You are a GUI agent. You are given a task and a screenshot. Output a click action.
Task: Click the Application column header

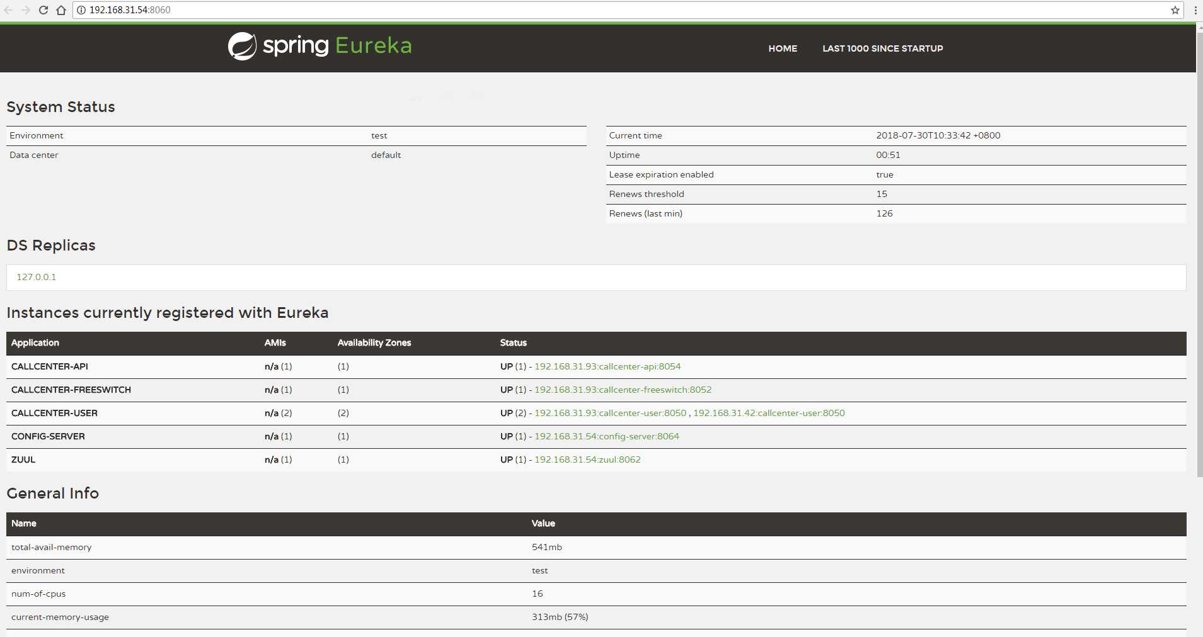coord(35,343)
